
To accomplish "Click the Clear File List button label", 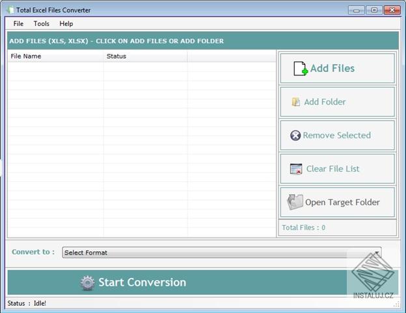I will [332, 169].
